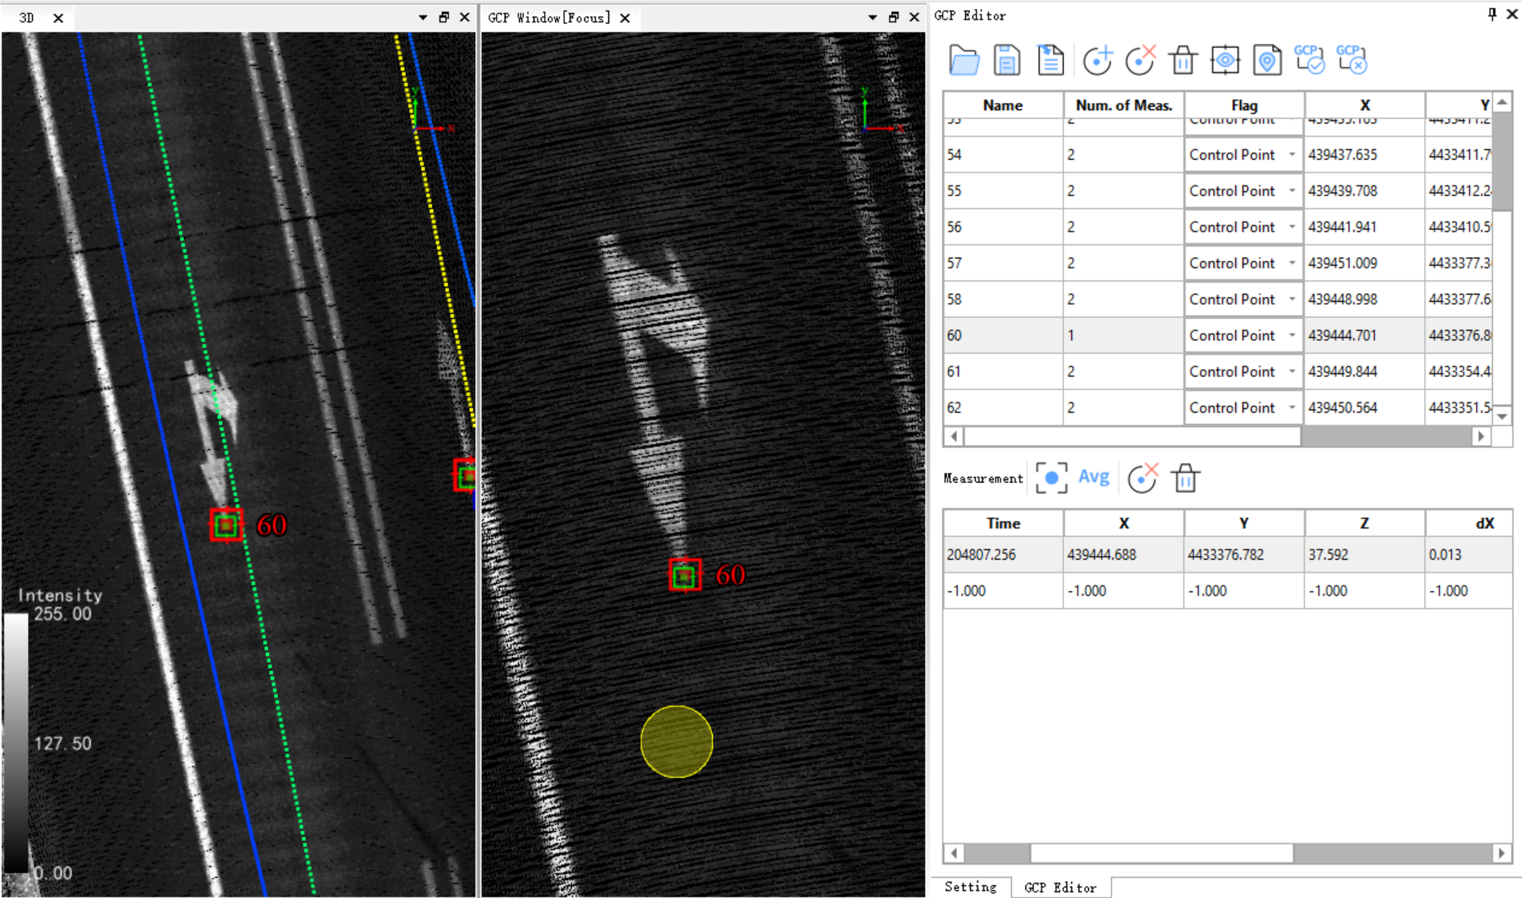
Task: Click the location pin icon
Action: [1267, 60]
